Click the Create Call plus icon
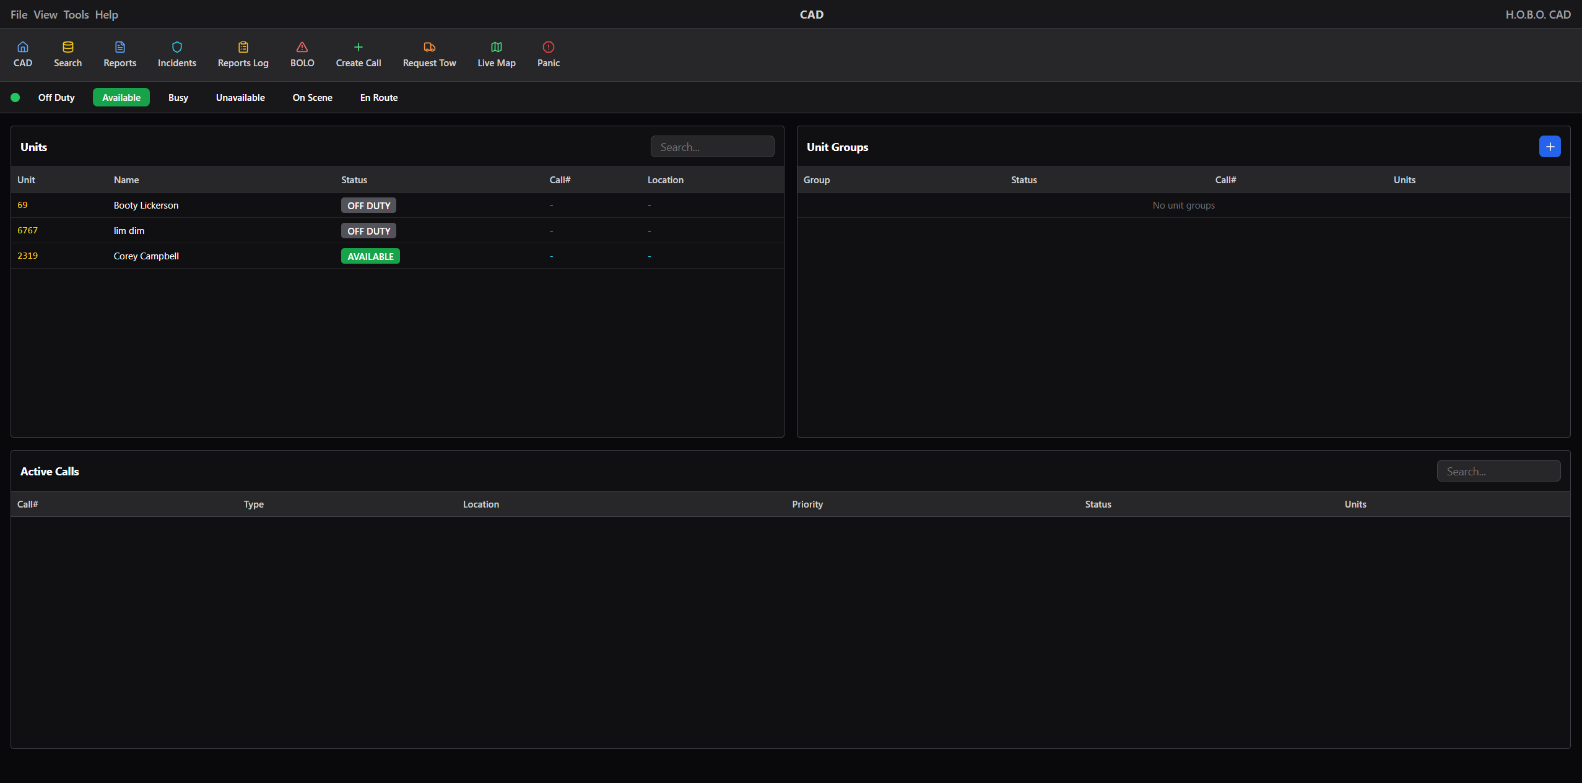 tap(359, 47)
